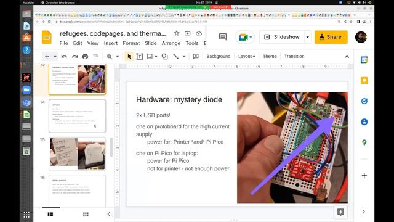Open the Arrange menu

click(x=171, y=43)
